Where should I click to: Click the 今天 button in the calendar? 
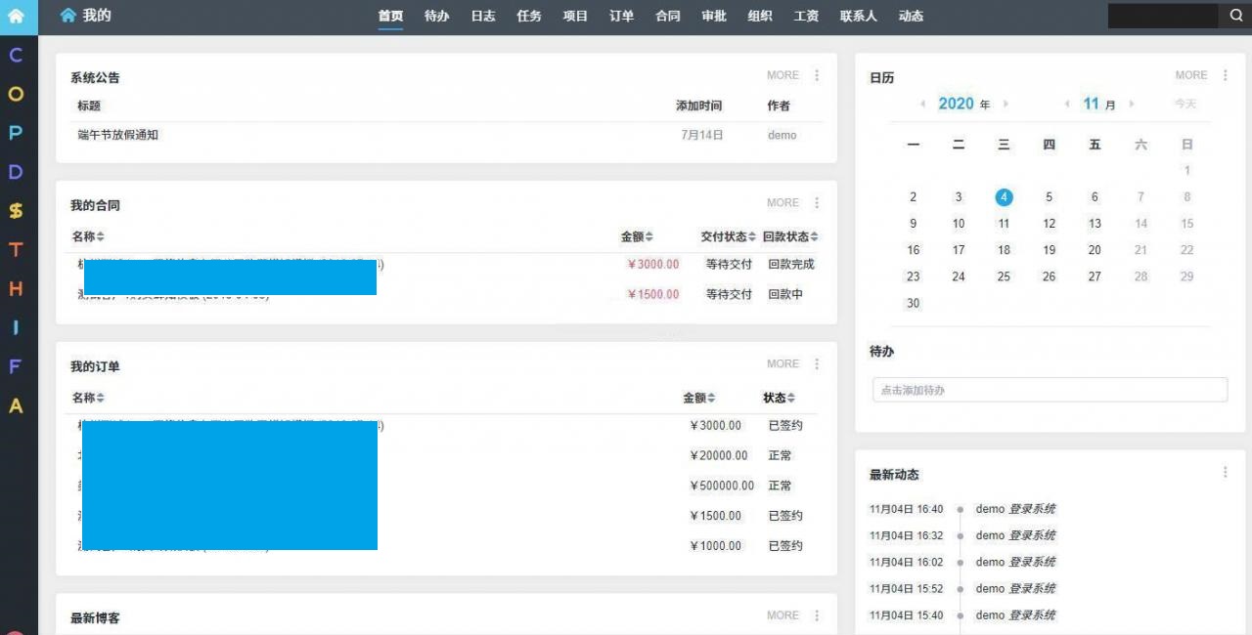click(1185, 104)
